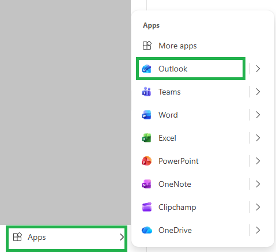Screen dimensions: 276x252
Task: Click the Outlook app icon
Action: click(x=146, y=69)
